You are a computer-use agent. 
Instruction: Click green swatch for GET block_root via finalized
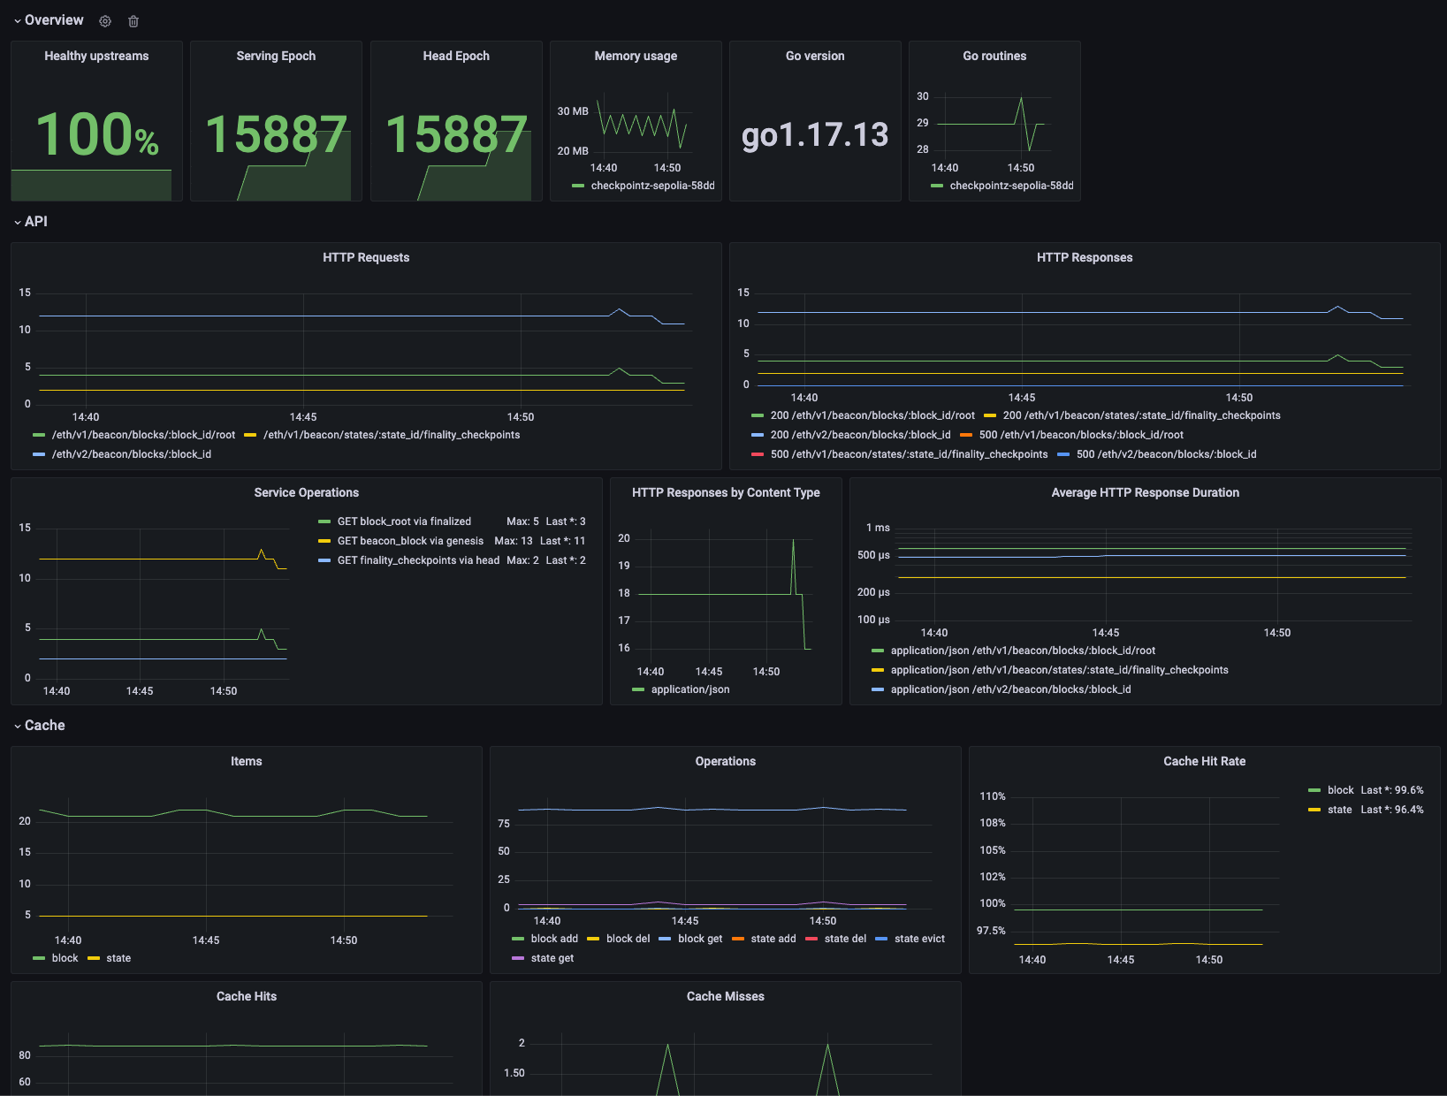pos(324,521)
